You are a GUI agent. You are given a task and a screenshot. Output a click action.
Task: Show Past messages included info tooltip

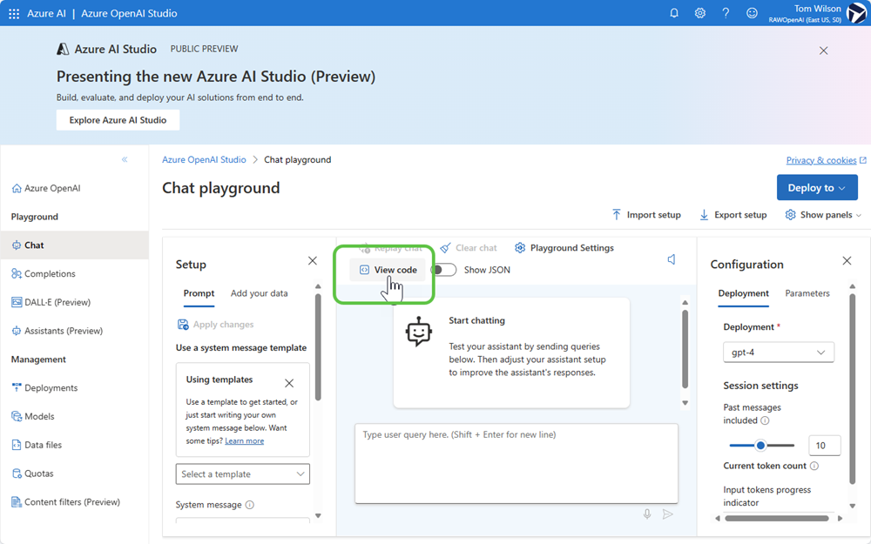pyautogui.click(x=765, y=420)
